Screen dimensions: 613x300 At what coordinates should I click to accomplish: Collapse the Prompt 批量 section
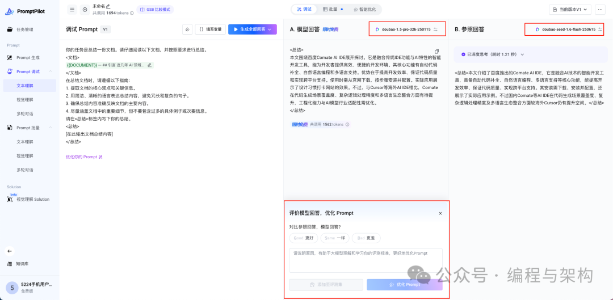50,128
